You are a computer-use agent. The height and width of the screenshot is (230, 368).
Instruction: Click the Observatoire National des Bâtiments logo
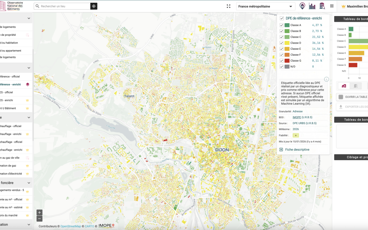[11, 6]
